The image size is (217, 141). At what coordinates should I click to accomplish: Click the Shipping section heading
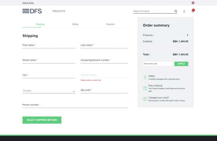point(30,36)
